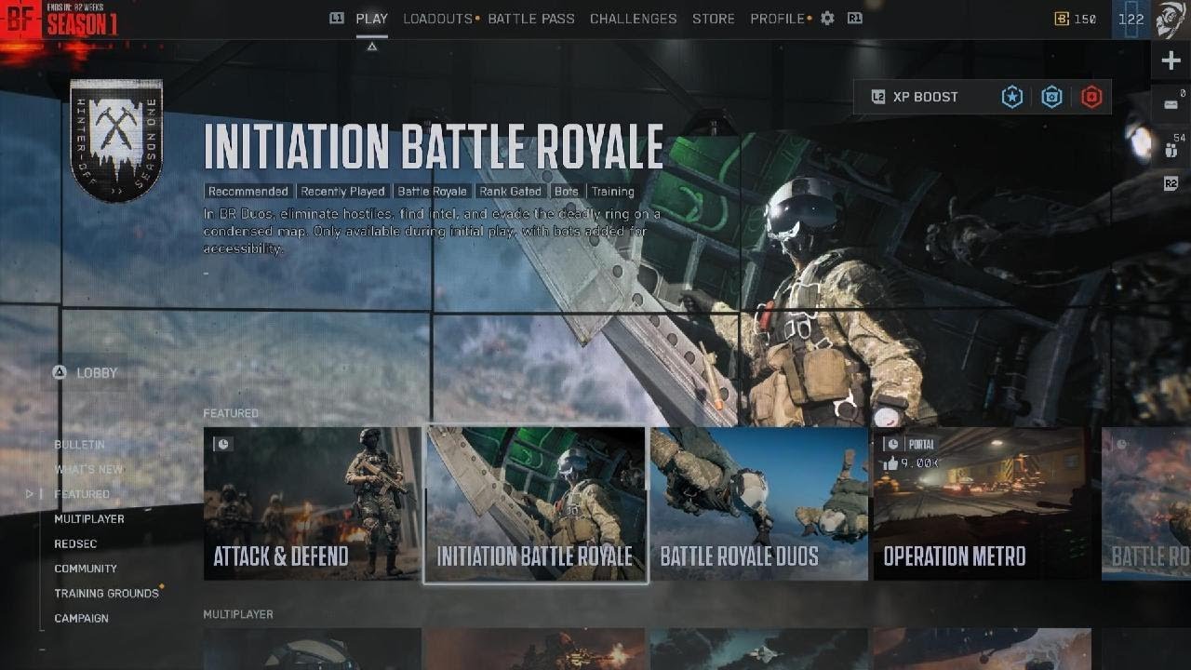Open the minus icon with the 0 counter
1191x670 pixels.
[1171, 103]
